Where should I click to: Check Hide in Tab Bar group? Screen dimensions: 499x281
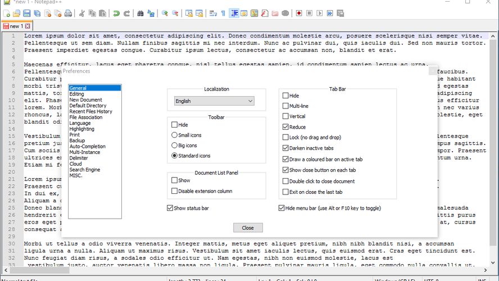click(285, 96)
